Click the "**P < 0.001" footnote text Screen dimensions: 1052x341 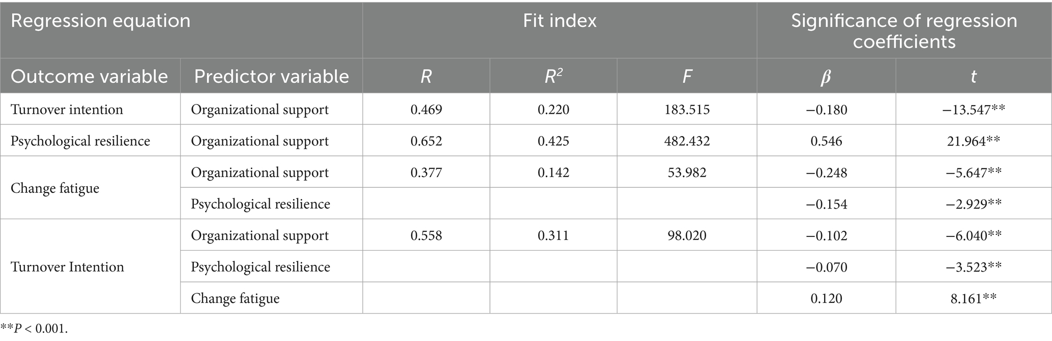point(34,329)
